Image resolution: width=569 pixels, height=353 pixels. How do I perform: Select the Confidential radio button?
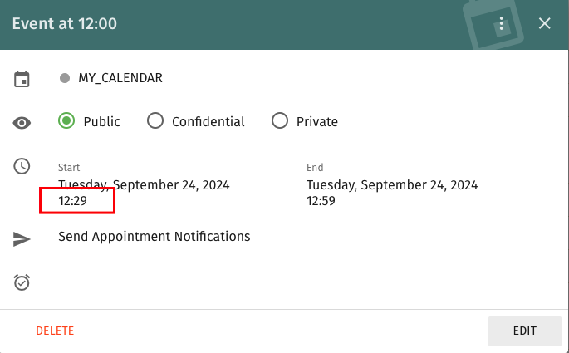point(155,121)
